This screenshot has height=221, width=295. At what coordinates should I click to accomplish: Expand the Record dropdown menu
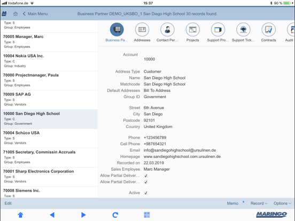pos(259,203)
